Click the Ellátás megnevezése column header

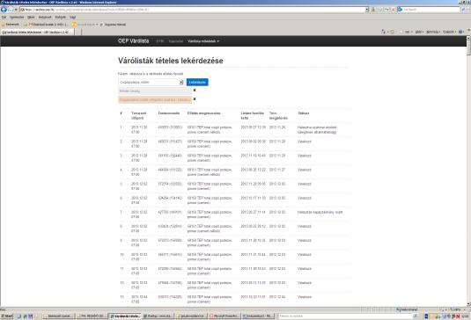click(x=203, y=113)
